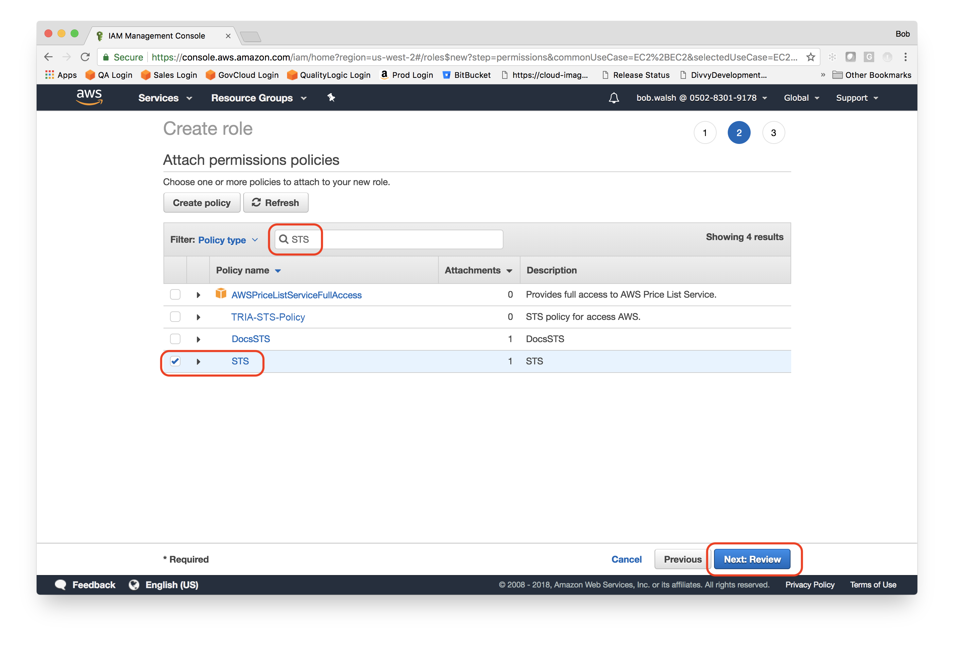The width and height of the screenshot is (954, 647).
Task: Check the DocsSTS policy checkbox
Action: click(175, 339)
